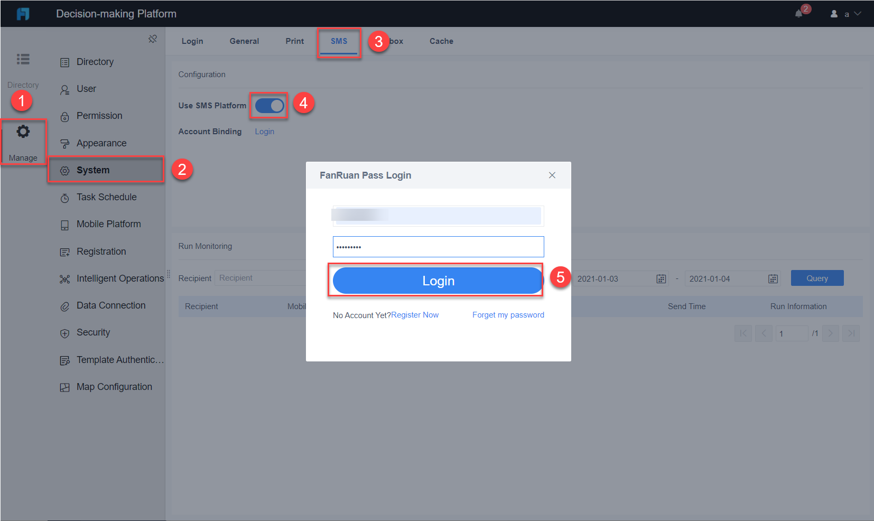This screenshot has width=874, height=521.
Task: Click the Map Configuration icon
Action: pyautogui.click(x=64, y=386)
